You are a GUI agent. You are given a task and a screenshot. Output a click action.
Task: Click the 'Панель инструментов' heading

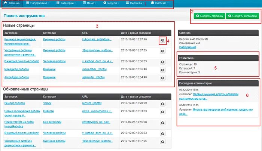[x=24, y=16]
